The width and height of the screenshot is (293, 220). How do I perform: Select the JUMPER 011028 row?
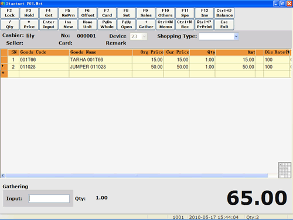(146, 67)
